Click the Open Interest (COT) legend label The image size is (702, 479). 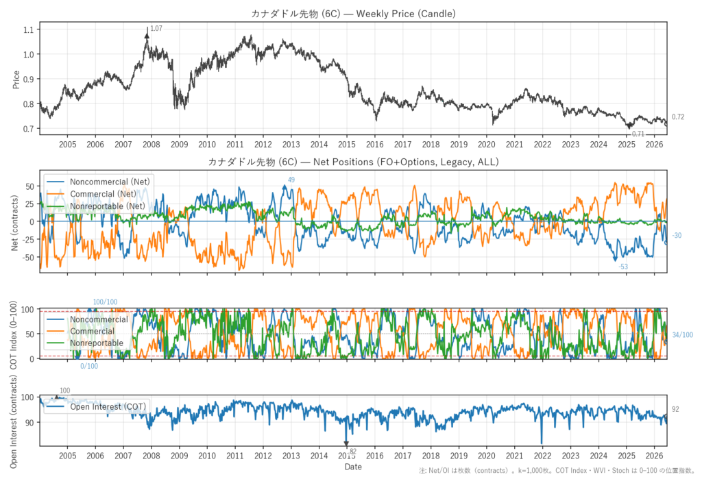pos(108,406)
